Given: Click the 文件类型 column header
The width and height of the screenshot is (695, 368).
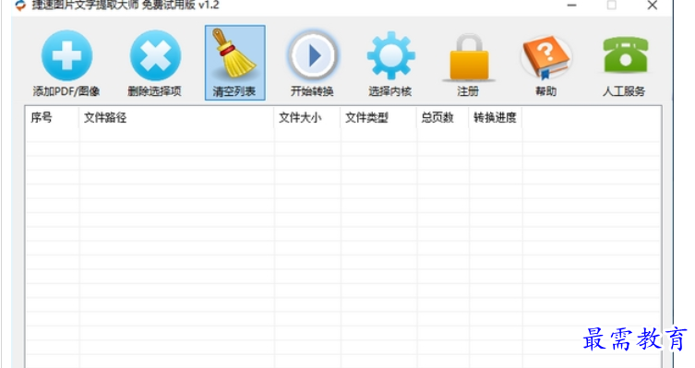Looking at the screenshot, I should 378,117.
